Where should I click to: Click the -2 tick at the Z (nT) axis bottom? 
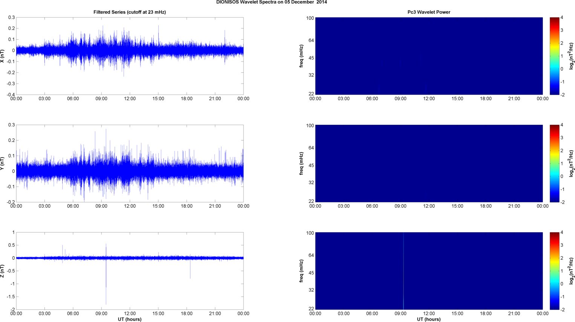point(12,310)
